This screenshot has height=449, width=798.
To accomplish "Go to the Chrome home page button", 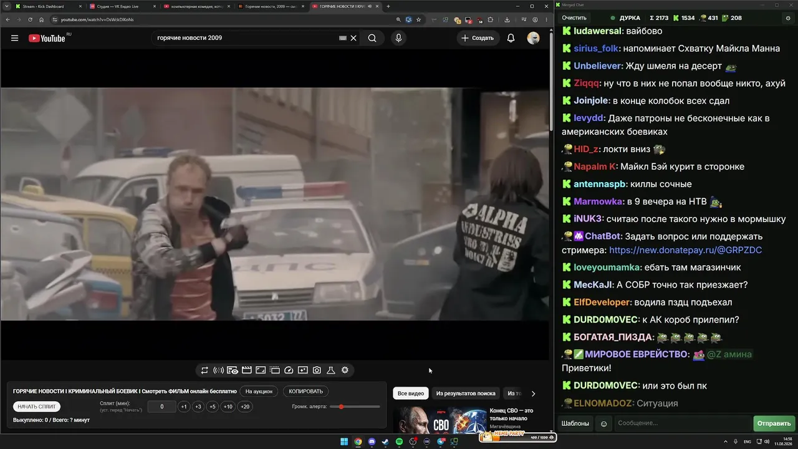I will (42, 19).
